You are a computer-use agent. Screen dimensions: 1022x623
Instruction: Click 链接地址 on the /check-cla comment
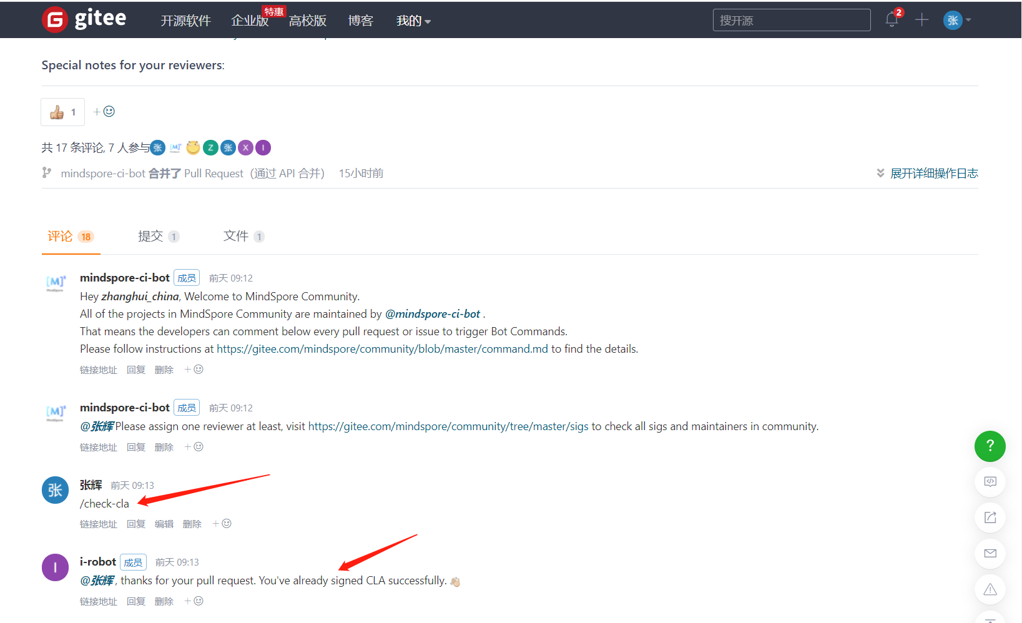[x=99, y=524]
